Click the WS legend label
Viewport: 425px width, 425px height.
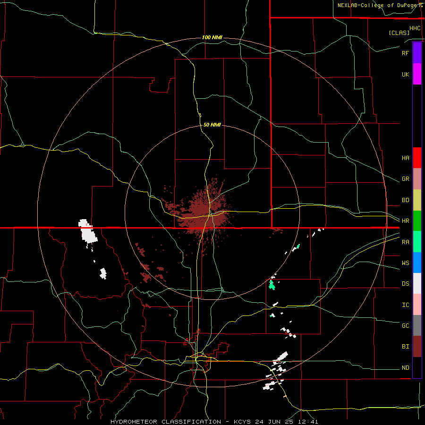point(405,263)
